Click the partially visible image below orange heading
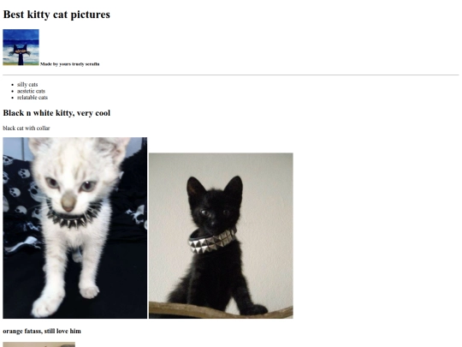This screenshot has width=462, height=347. coord(38,344)
